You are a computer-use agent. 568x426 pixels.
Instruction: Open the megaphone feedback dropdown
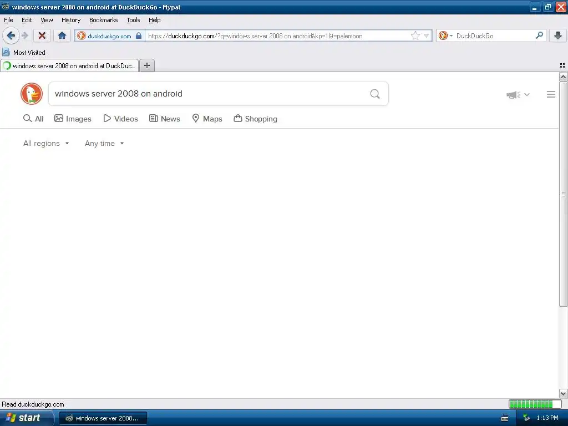tap(518, 94)
